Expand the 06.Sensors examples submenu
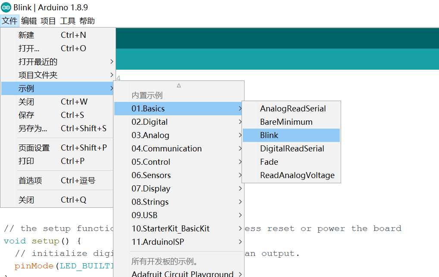The width and height of the screenshot is (439, 277). click(x=179, y=175)
